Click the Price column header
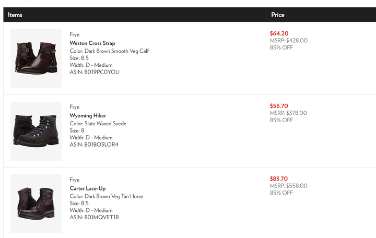The width and height of the screenshot is (376, 238). click(278, 15)
